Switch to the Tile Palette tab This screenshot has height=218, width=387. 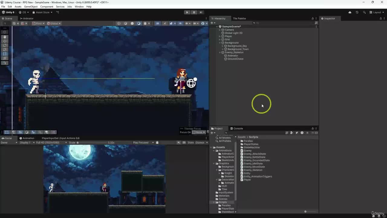[239, 18]
